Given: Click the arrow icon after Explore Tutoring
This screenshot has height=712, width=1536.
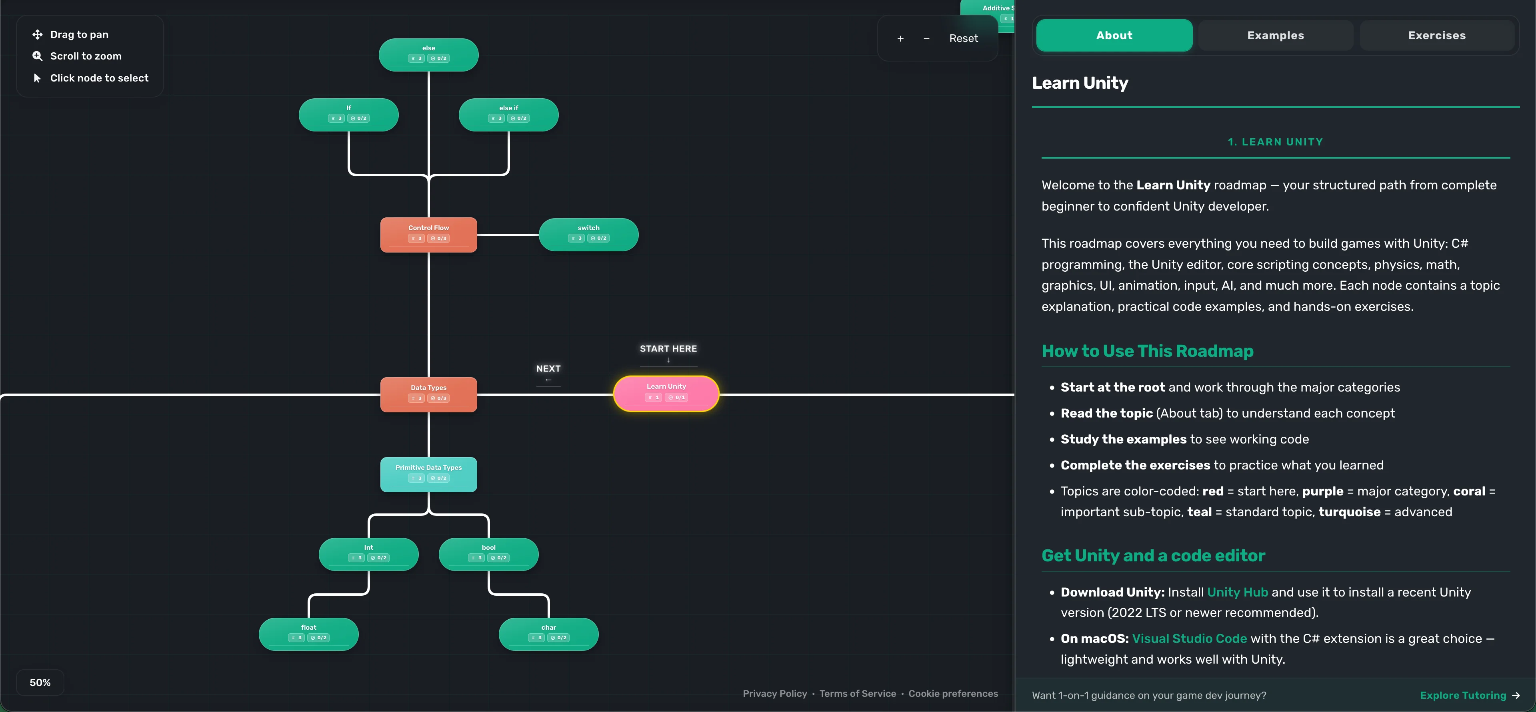Looking at the screenshot, I should pos(1516,695).
